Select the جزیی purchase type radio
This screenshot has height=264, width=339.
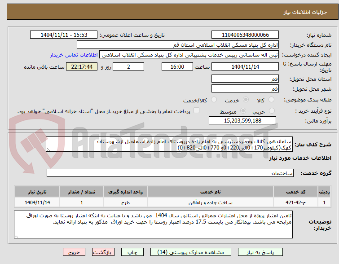pos(272,111)
